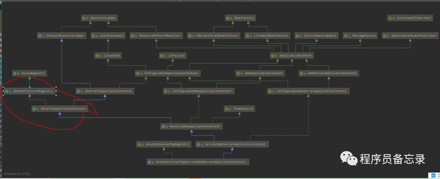The image size is (440, 179).
Task: Select the AliasRegistry node
Action: tap(30, 73)
